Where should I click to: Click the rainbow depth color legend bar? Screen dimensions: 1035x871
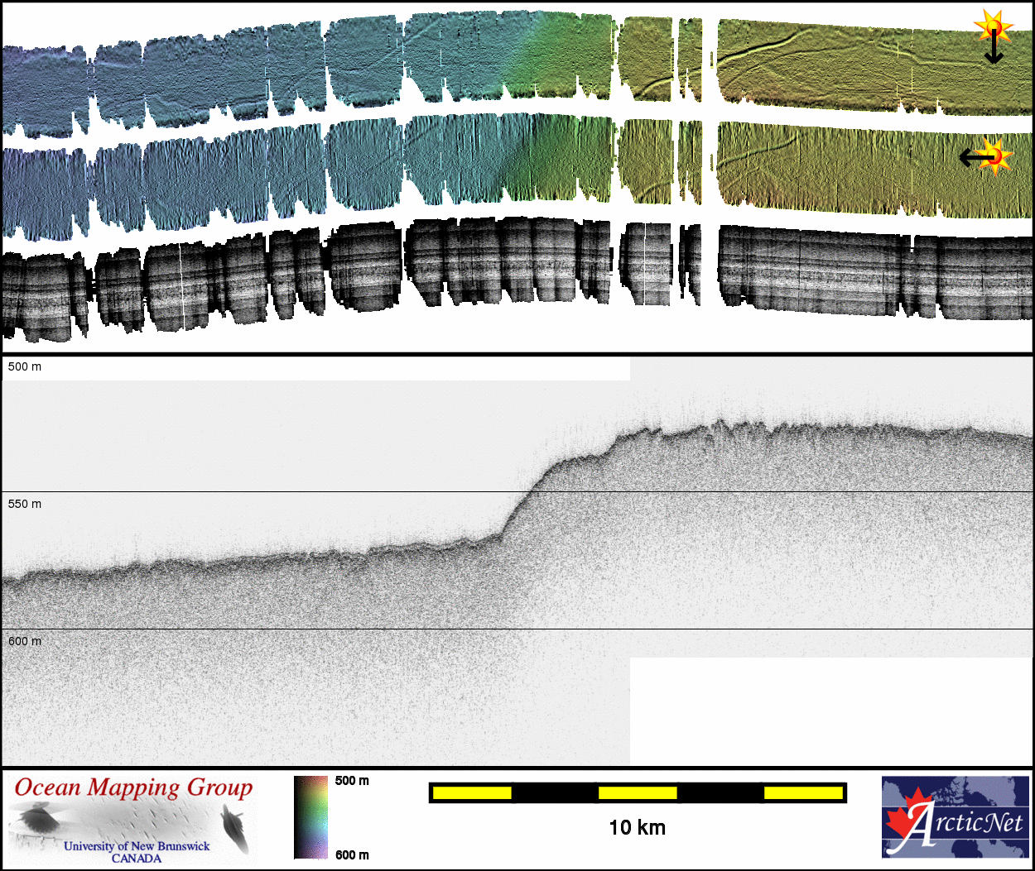click(310, 817)
